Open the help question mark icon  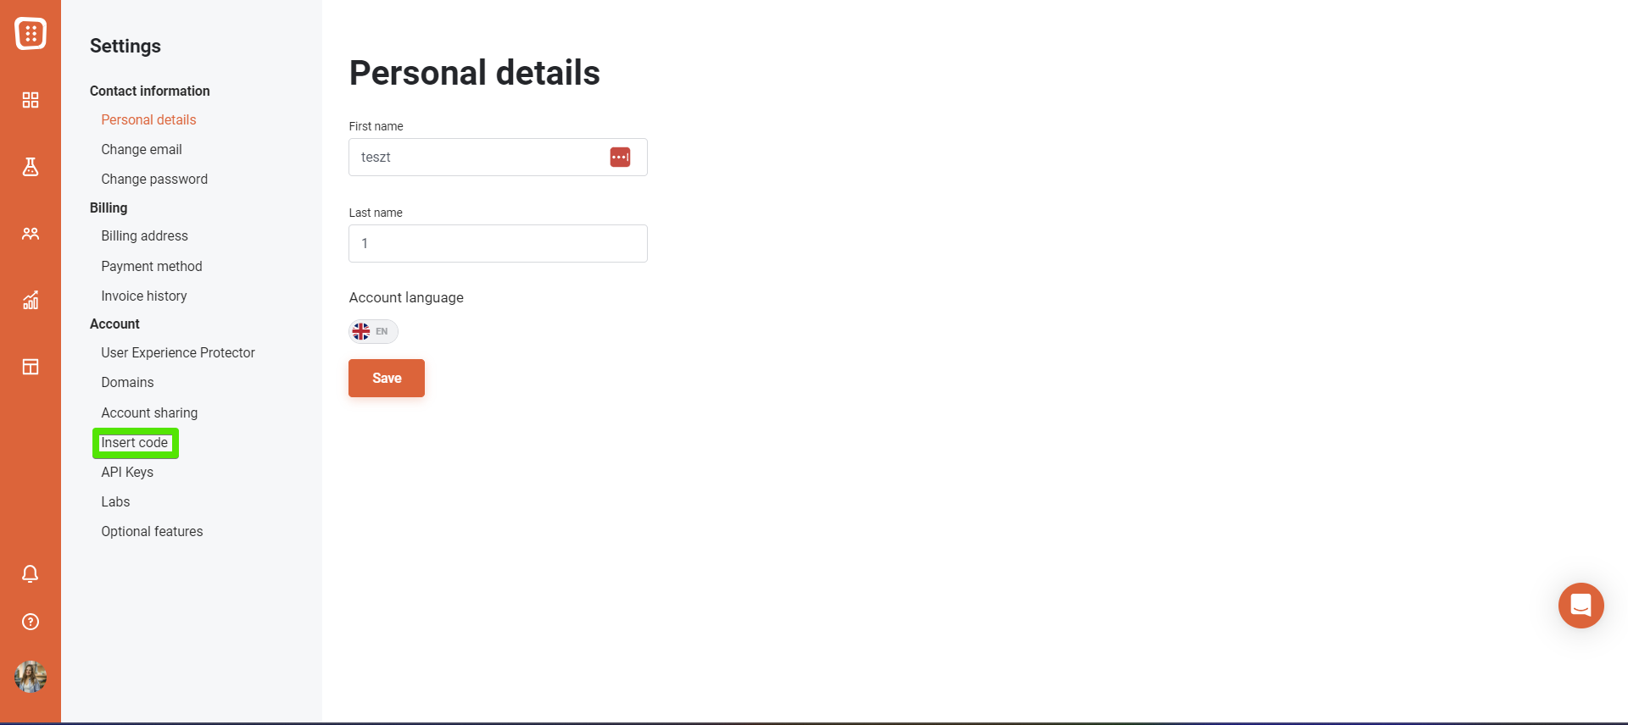tap(31, 622)
